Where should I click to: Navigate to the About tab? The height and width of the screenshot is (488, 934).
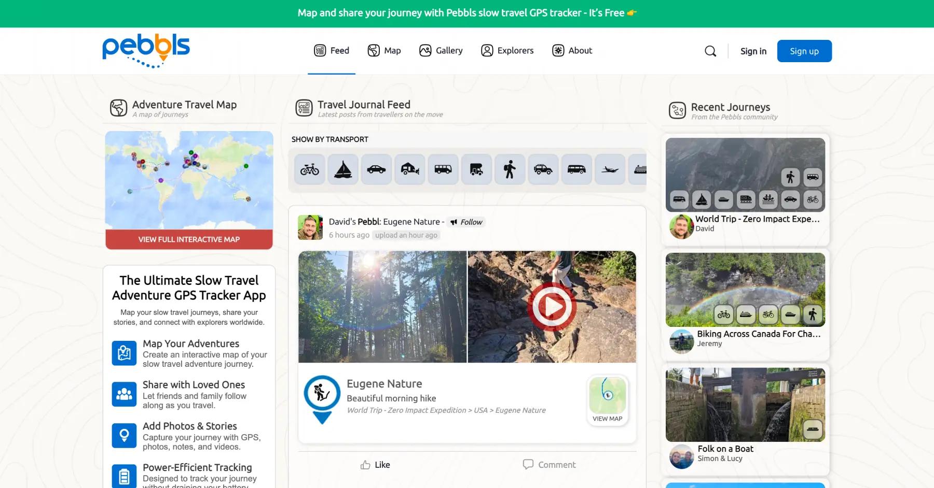(572, 51)
